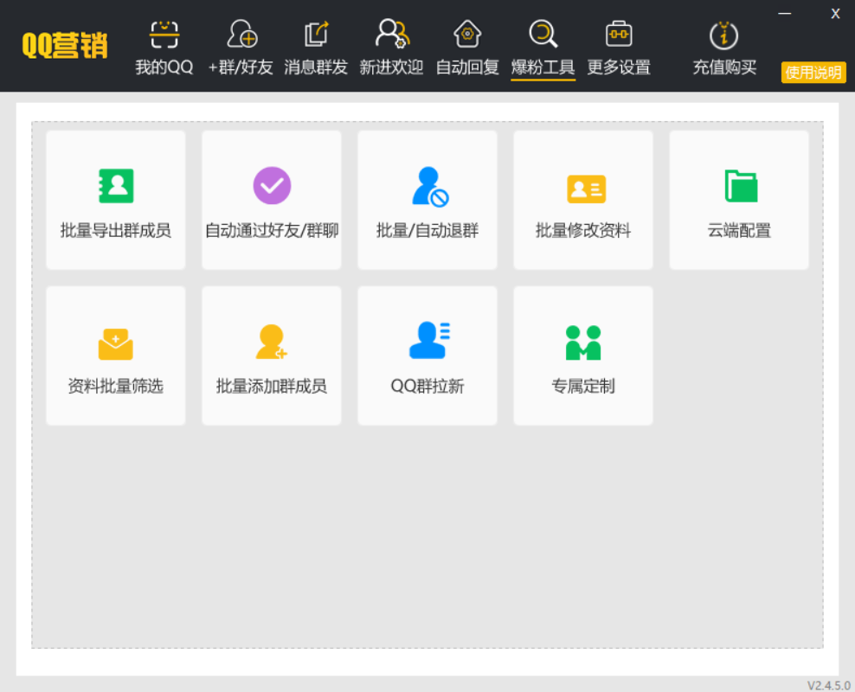Close the QQ营销 window
855x692 pixels.
point(835,14)
